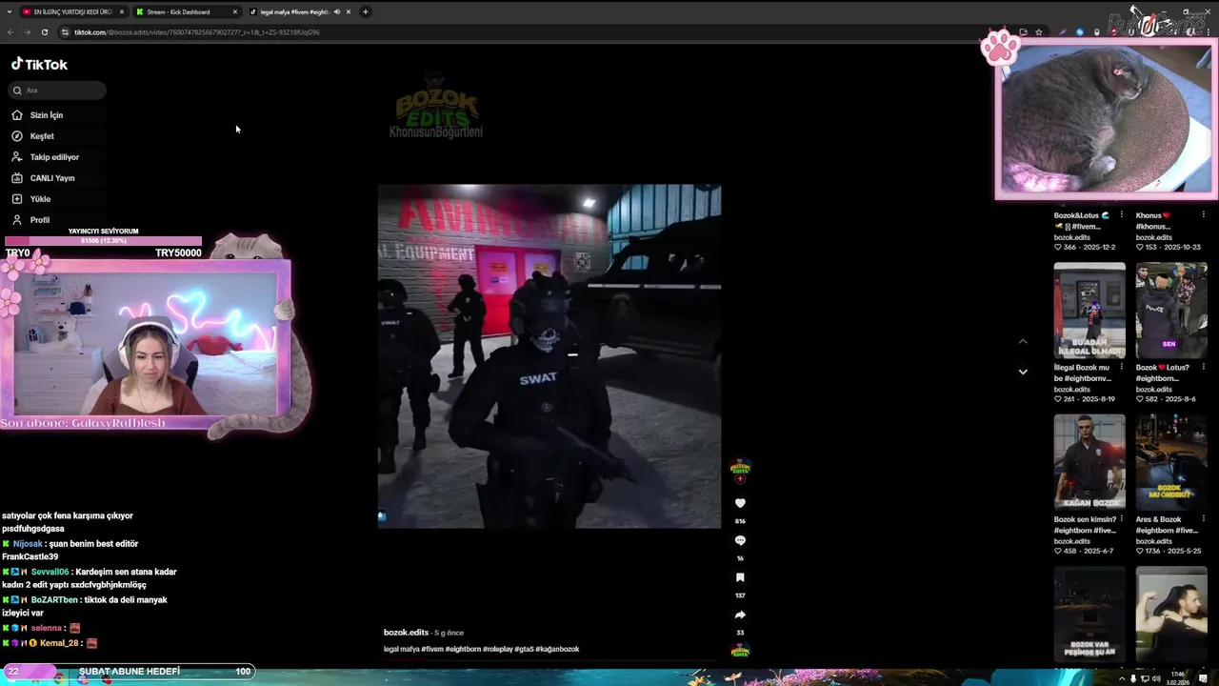Open more options for Bozok sen kimsin? video
The height and width of the screenshot is (686, 1219).
coord(1121,519)
